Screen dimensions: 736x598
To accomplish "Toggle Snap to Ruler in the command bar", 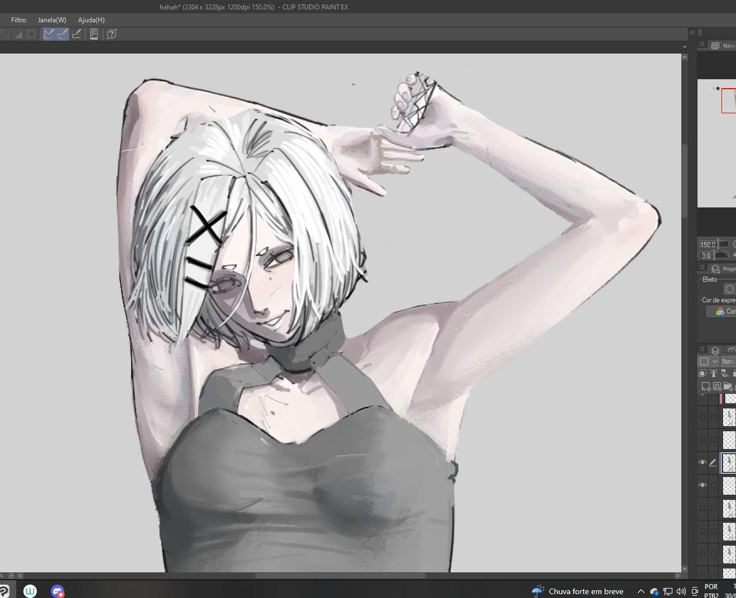I will point(49,34).
